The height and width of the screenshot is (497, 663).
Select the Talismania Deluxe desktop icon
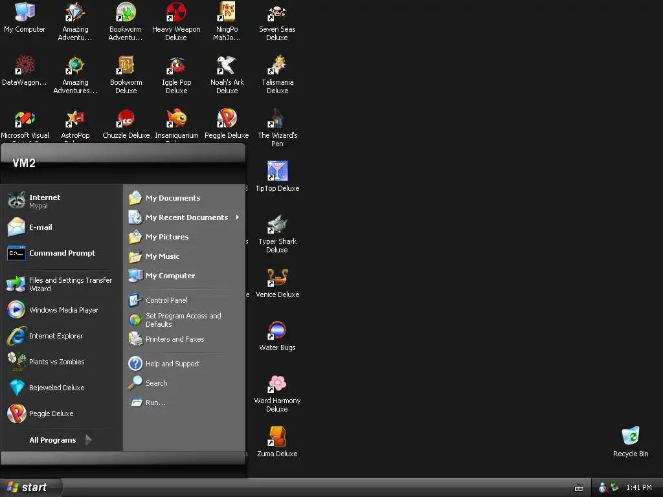click(x=277, y=75)
